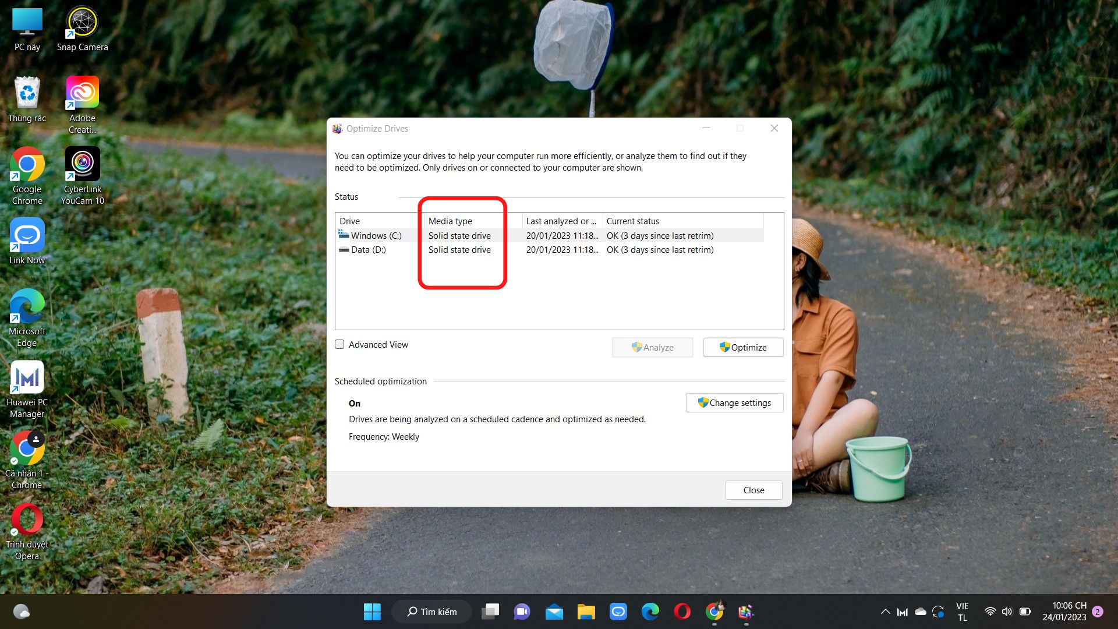Open Google Chrome desktop shortcut

point(27,177)
